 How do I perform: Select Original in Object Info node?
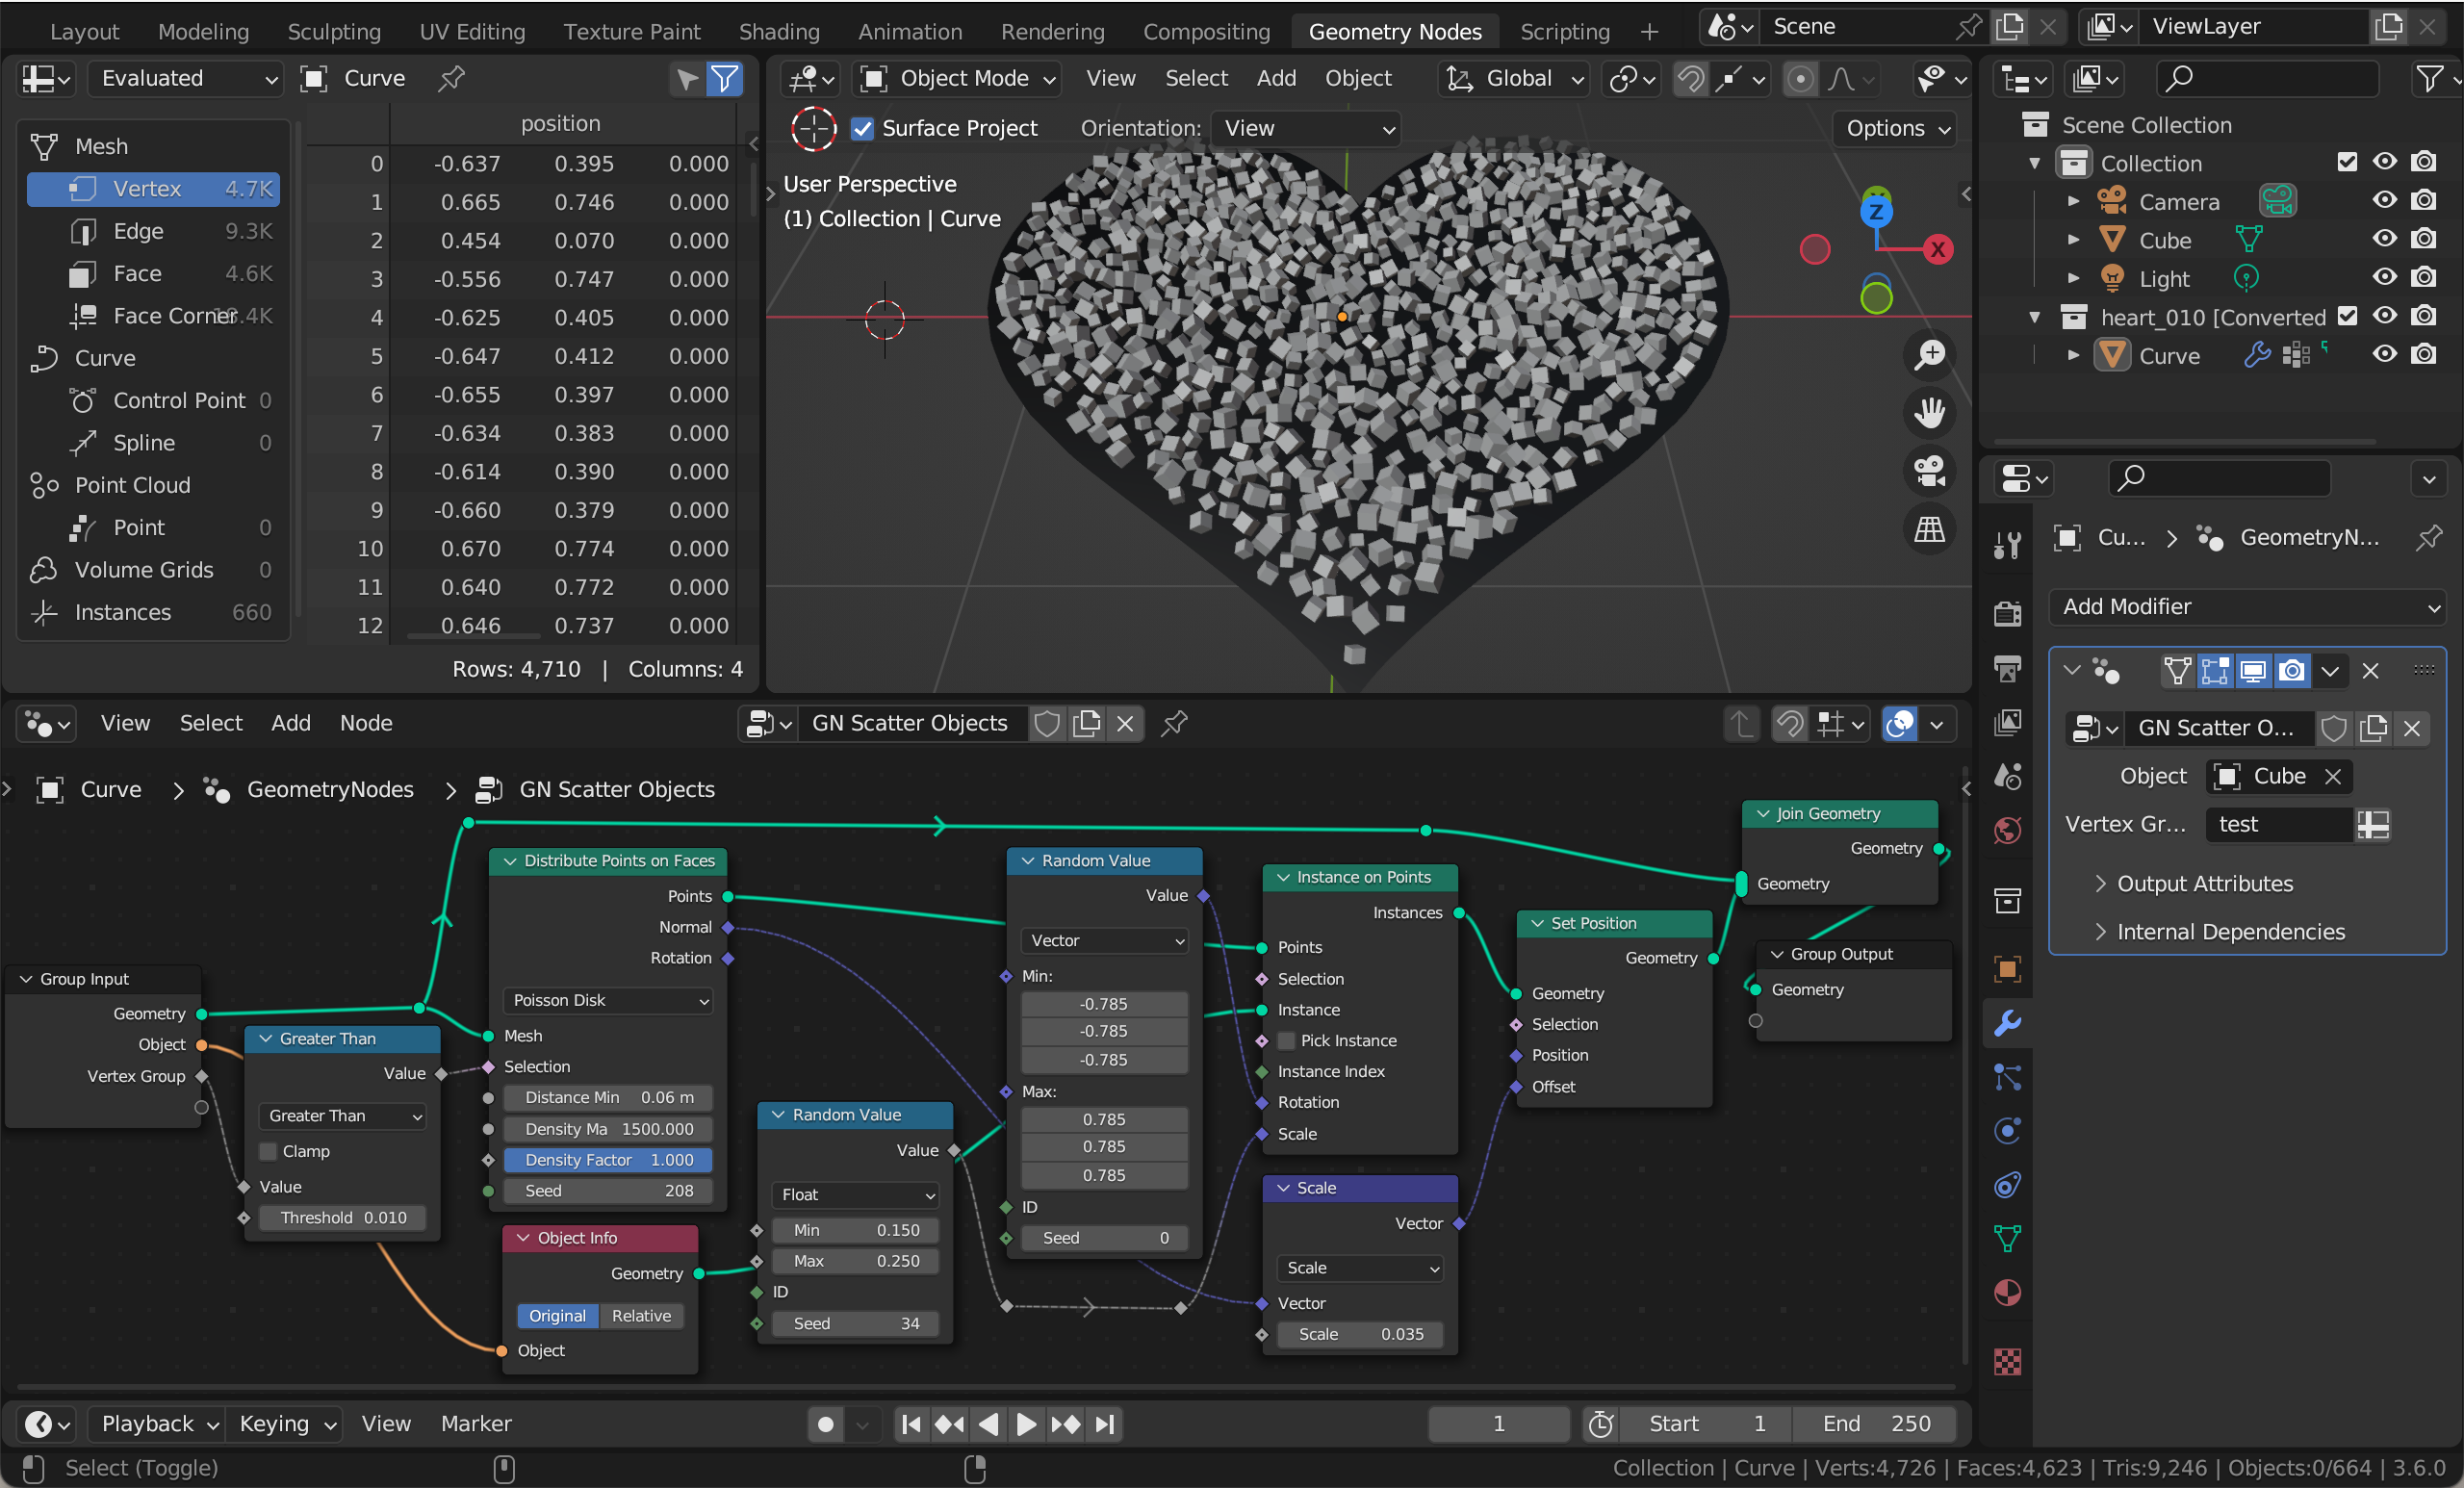click(x=557, y=1316)
